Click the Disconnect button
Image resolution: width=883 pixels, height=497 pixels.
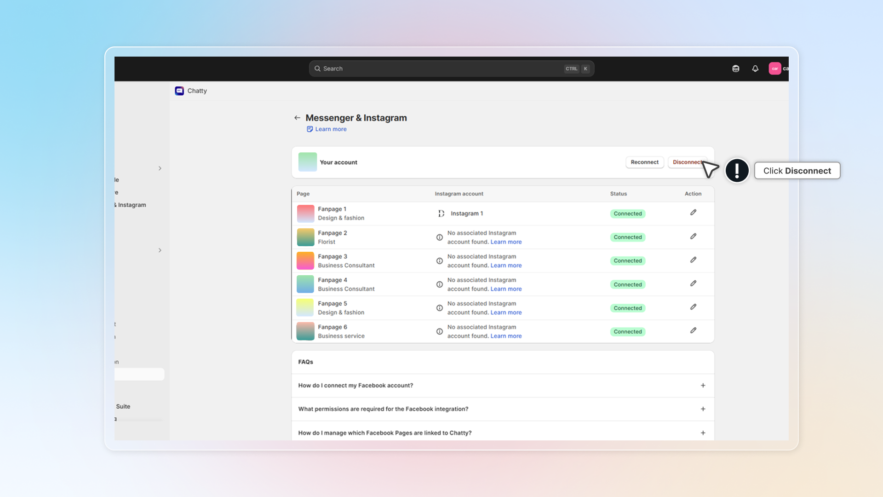pos(686,162)
